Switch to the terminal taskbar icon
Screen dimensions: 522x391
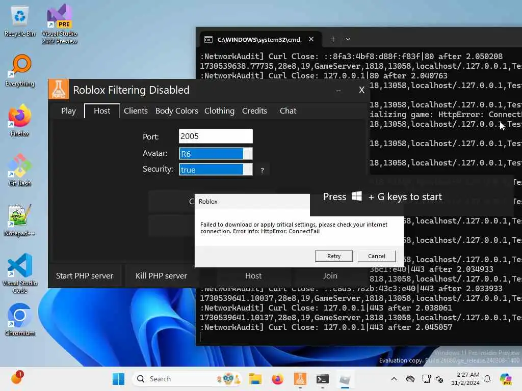(322, 379)
